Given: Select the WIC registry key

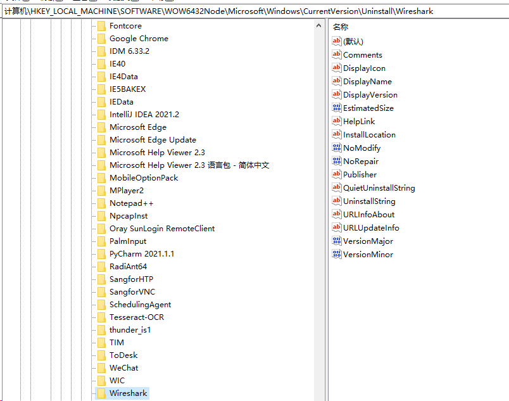Looking at the screenshot, I should (117, 381).
